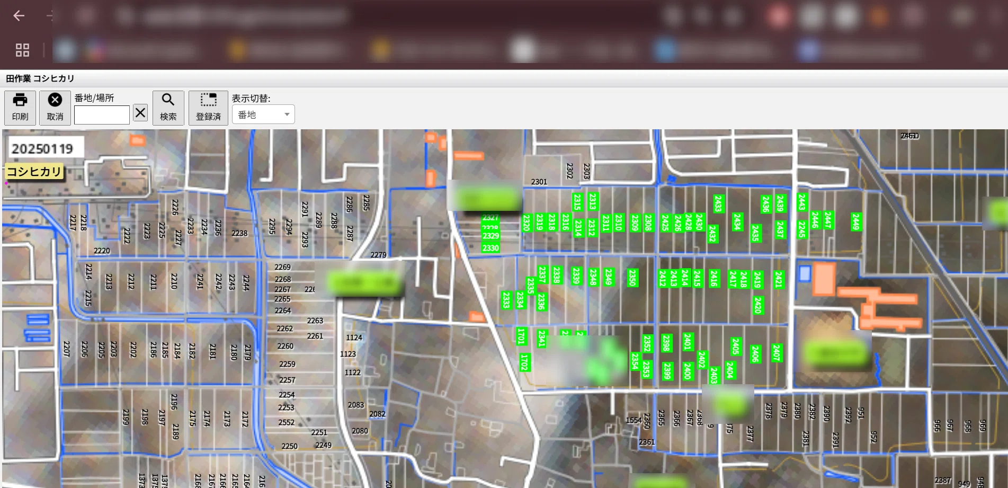The width and height of the screenshot is (1008, 488).
Task: Select green parcel label 2421
Action: 779,279
